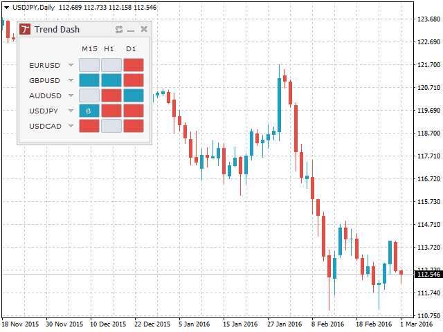The width and height of the screenshot is (443, 332).
Task: Click the Trend Dash logo icon
Action: (x=25, y=29)
